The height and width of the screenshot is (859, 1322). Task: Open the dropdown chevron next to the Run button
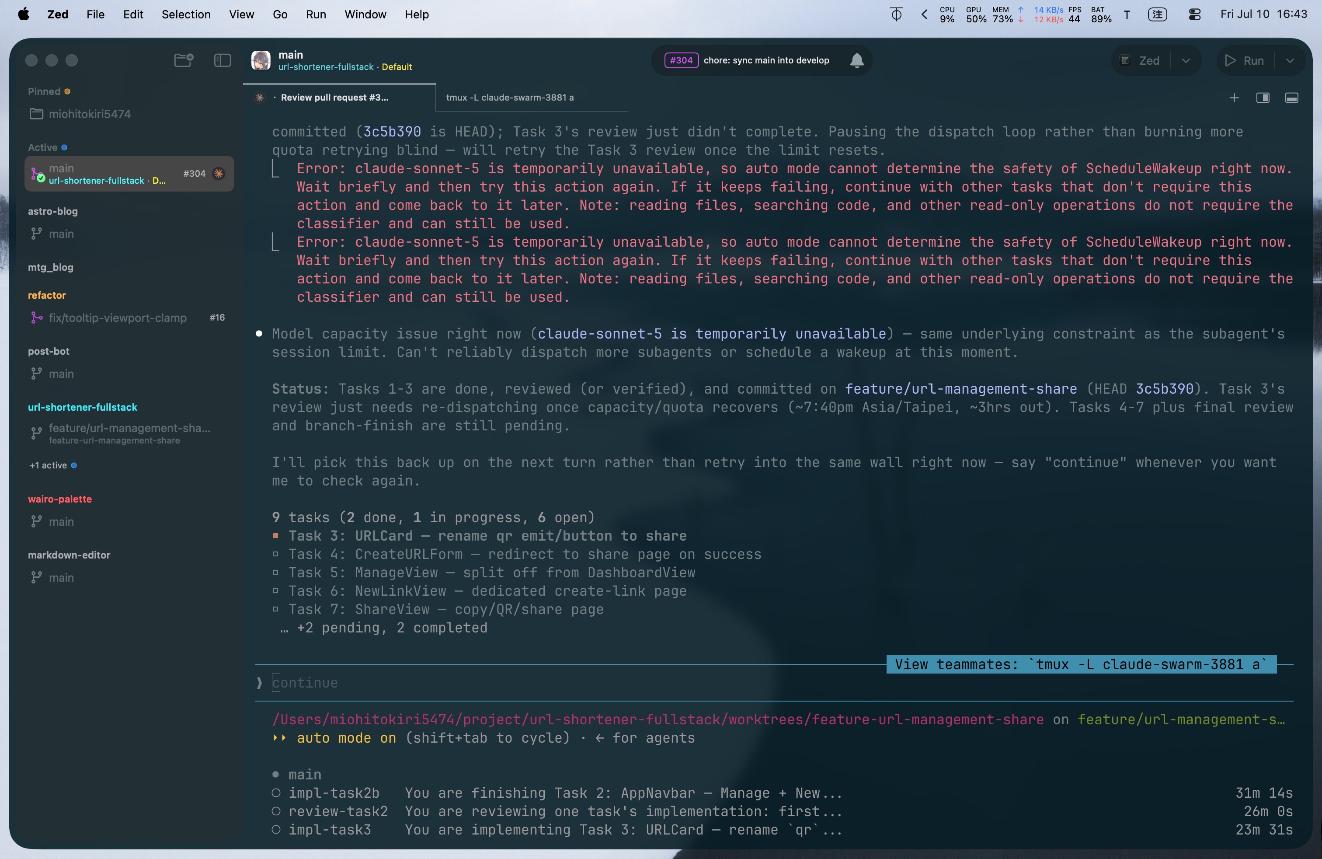click(1289, 60)
